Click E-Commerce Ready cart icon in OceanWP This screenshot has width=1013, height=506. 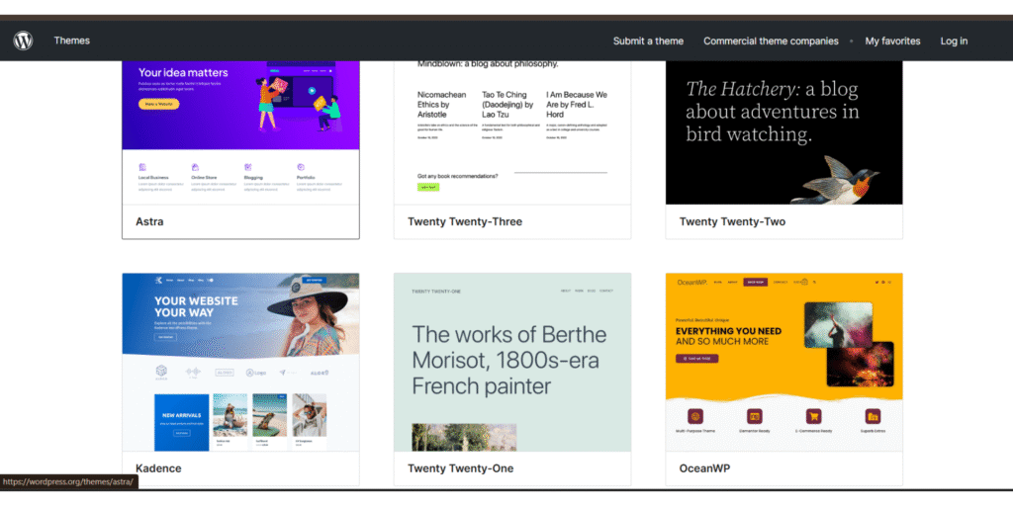pos(814,416)
